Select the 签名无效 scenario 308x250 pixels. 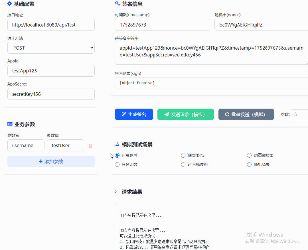tap(117, 164)
